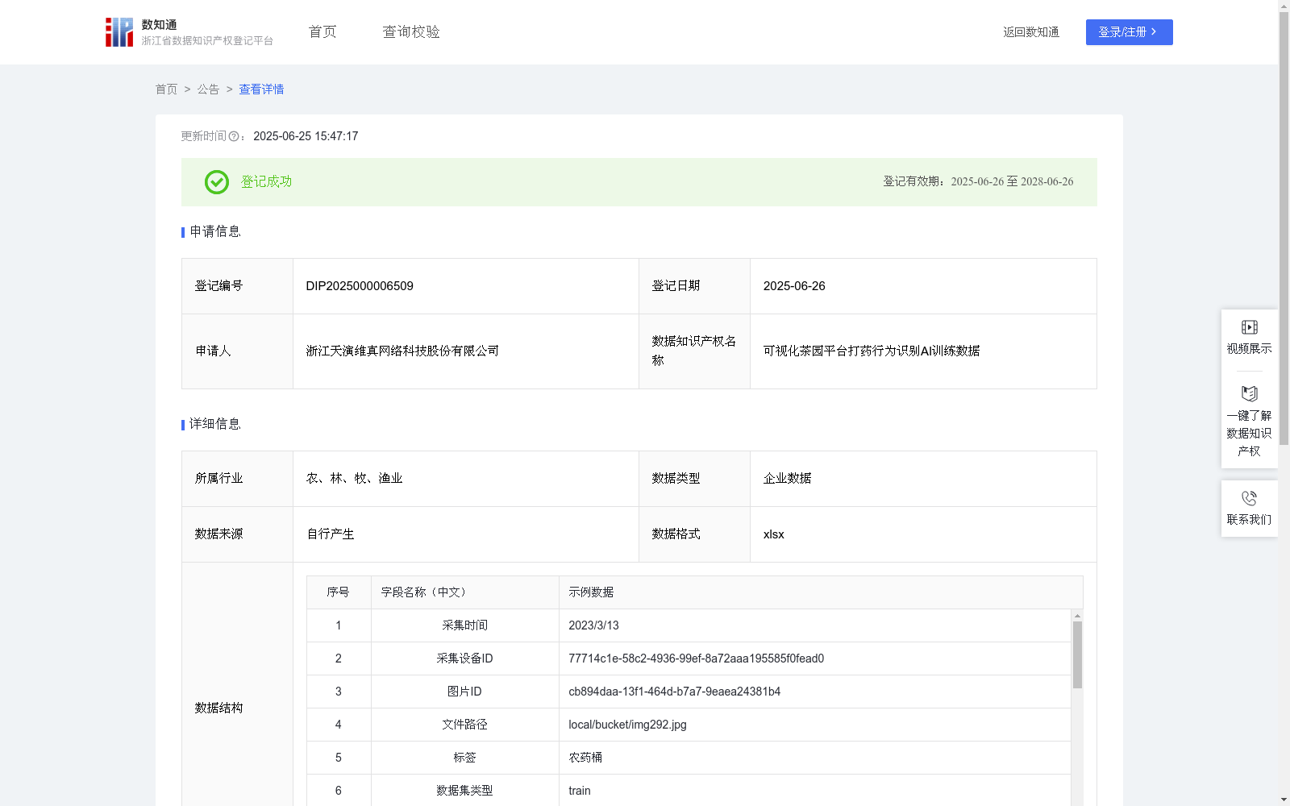This screenshot has width=1290, height=806.
Task: Select sample value 2023/3/13
Action: [593, 625]
